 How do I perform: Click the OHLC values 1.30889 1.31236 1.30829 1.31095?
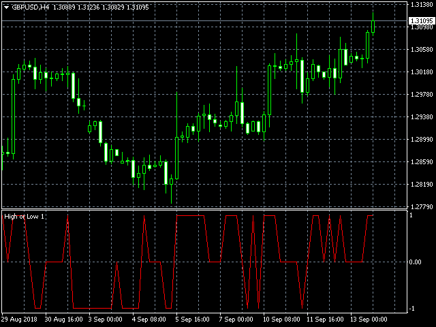[101, 7]
